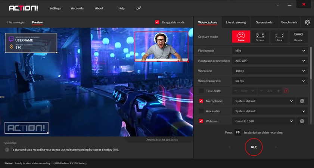The height and width of the screenshot is (168, 314).
Task: Open the File manager tab
Action: point(16,22)
